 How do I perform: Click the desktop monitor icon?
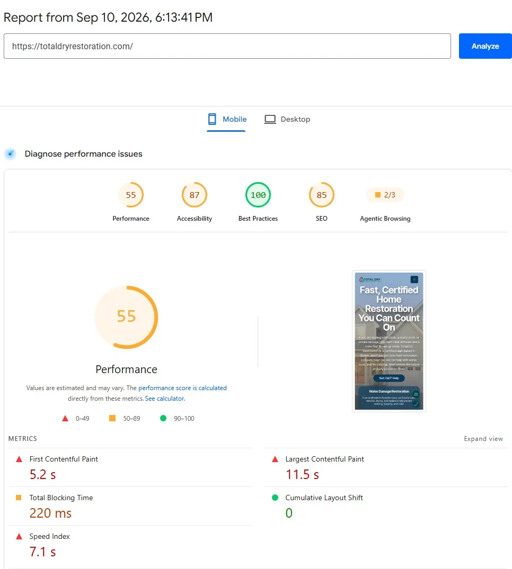[x=270, y=120]
